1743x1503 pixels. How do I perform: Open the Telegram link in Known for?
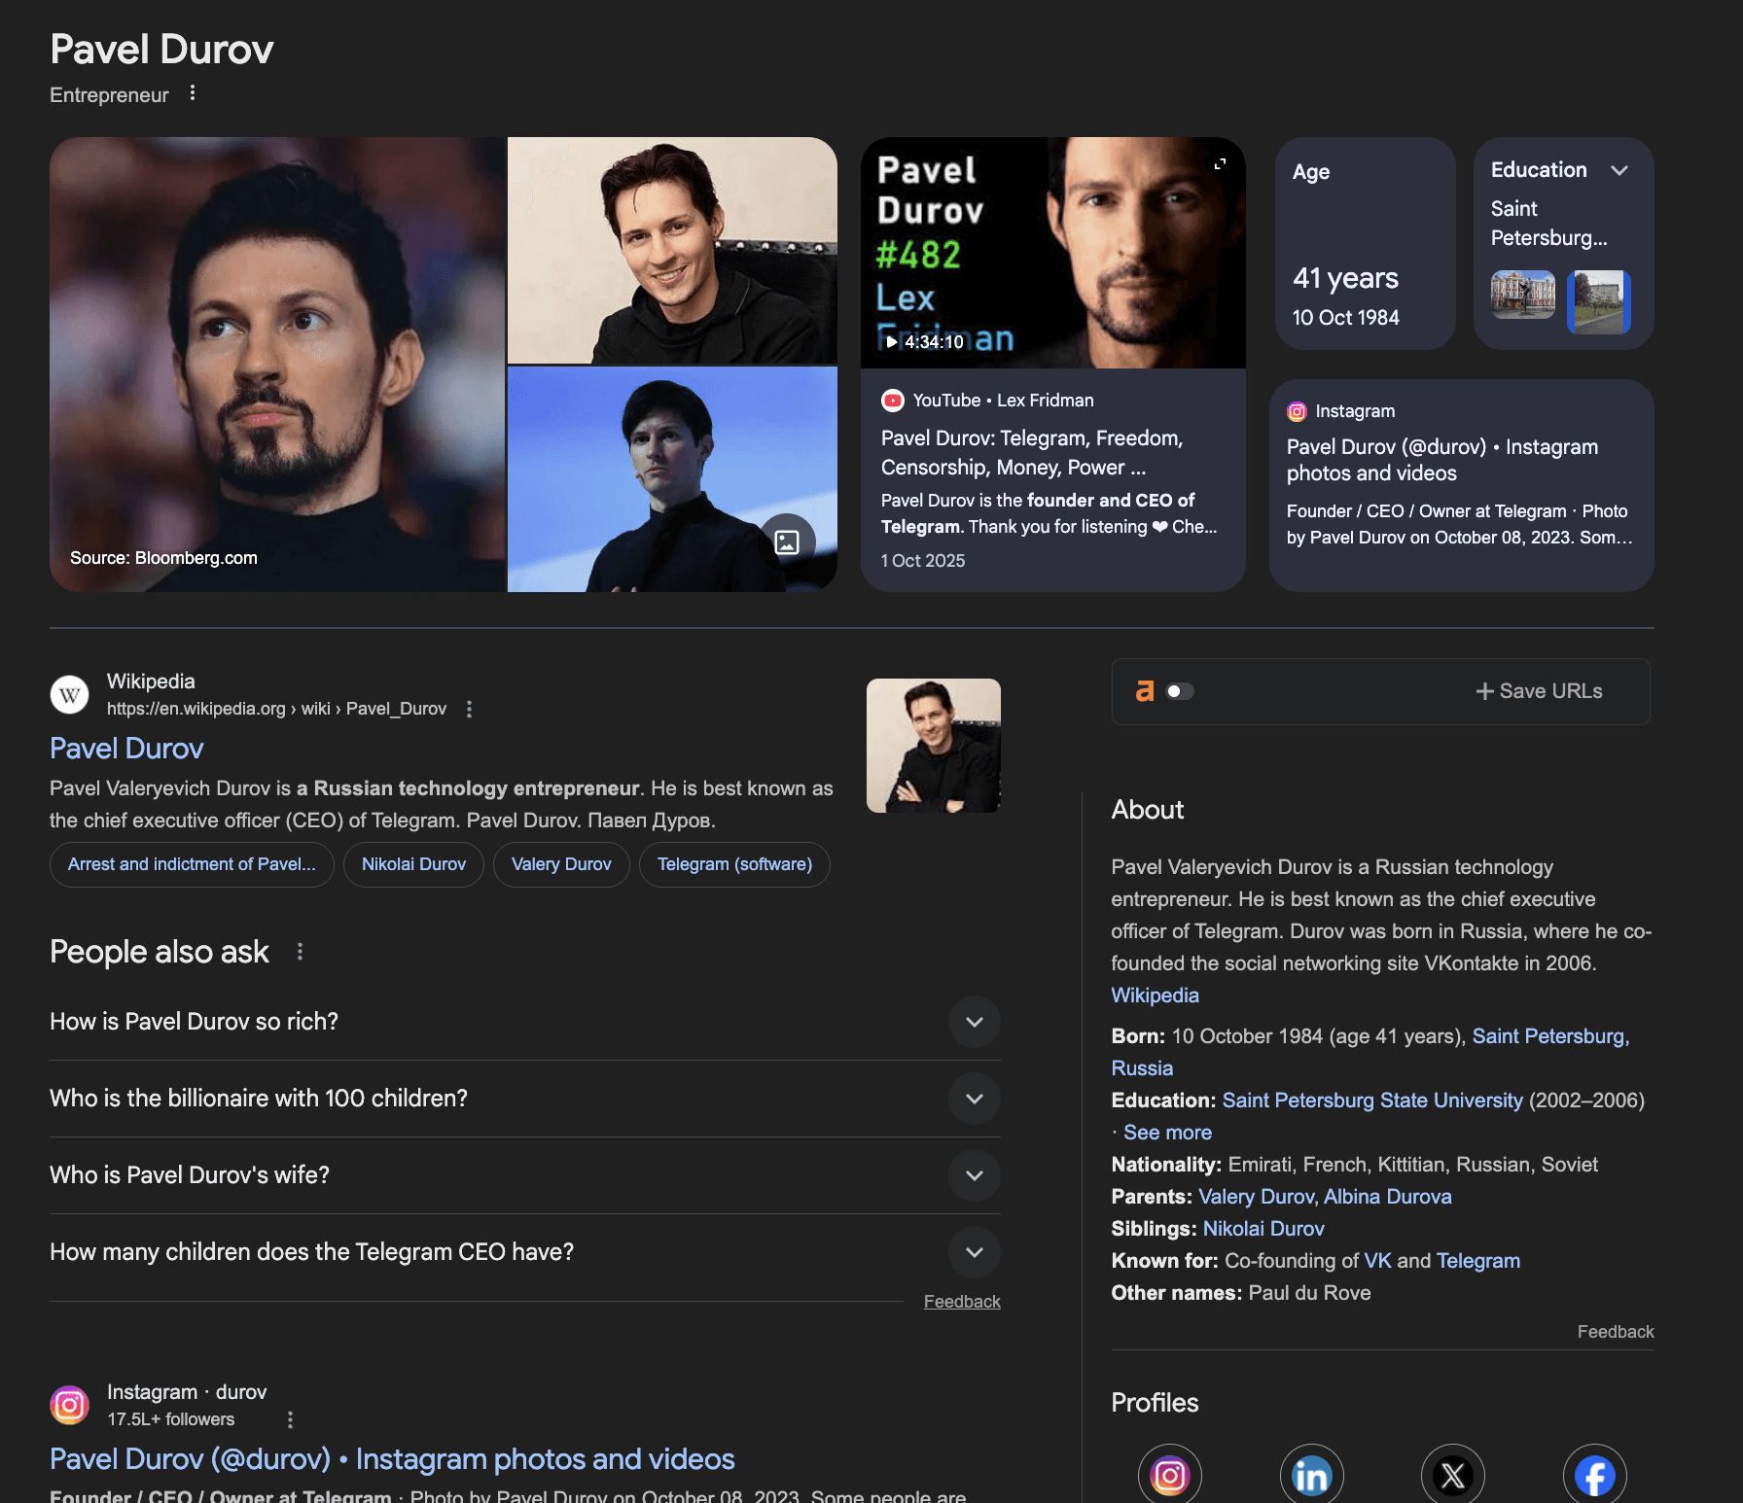(x=1478, y=1261)
